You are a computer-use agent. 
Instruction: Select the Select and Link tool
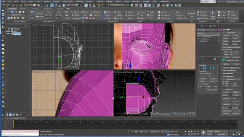pyautogui.click(x=13, y=5)
